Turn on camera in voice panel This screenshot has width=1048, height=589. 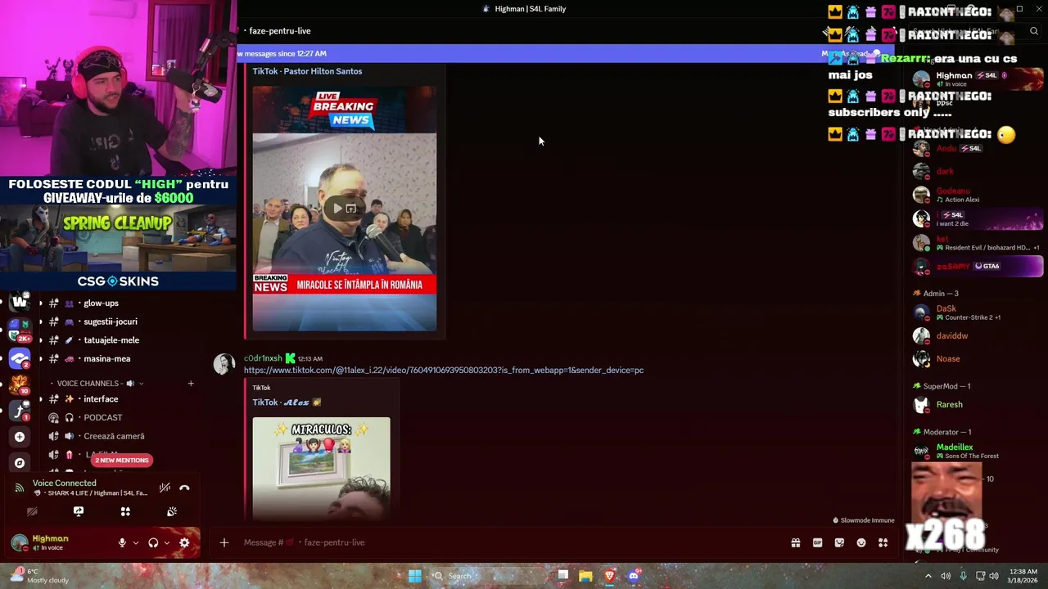32,511
